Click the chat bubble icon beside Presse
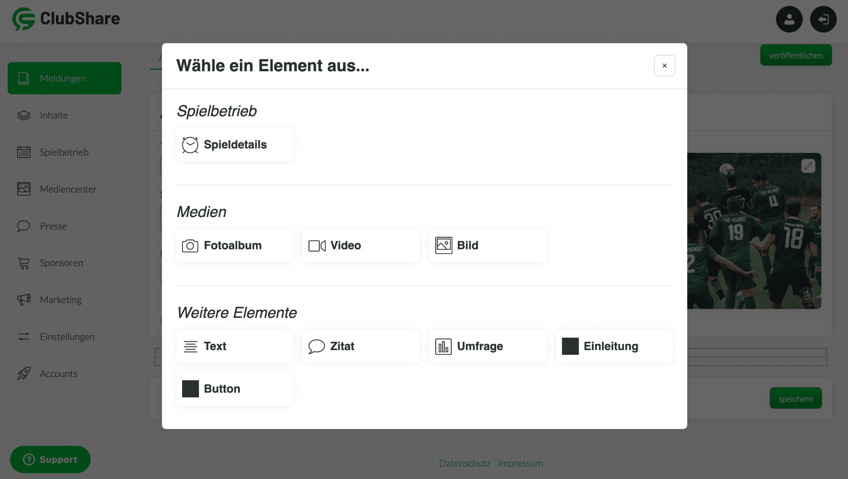The height and width of the screenshot is (479, 848). coord(24,226)
